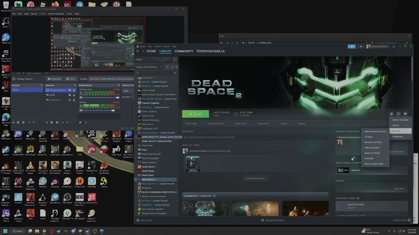Open Display monitor selection dropdown in OBS
The width and height of the screenshot is (419, 235).
(x=111, y=79)
